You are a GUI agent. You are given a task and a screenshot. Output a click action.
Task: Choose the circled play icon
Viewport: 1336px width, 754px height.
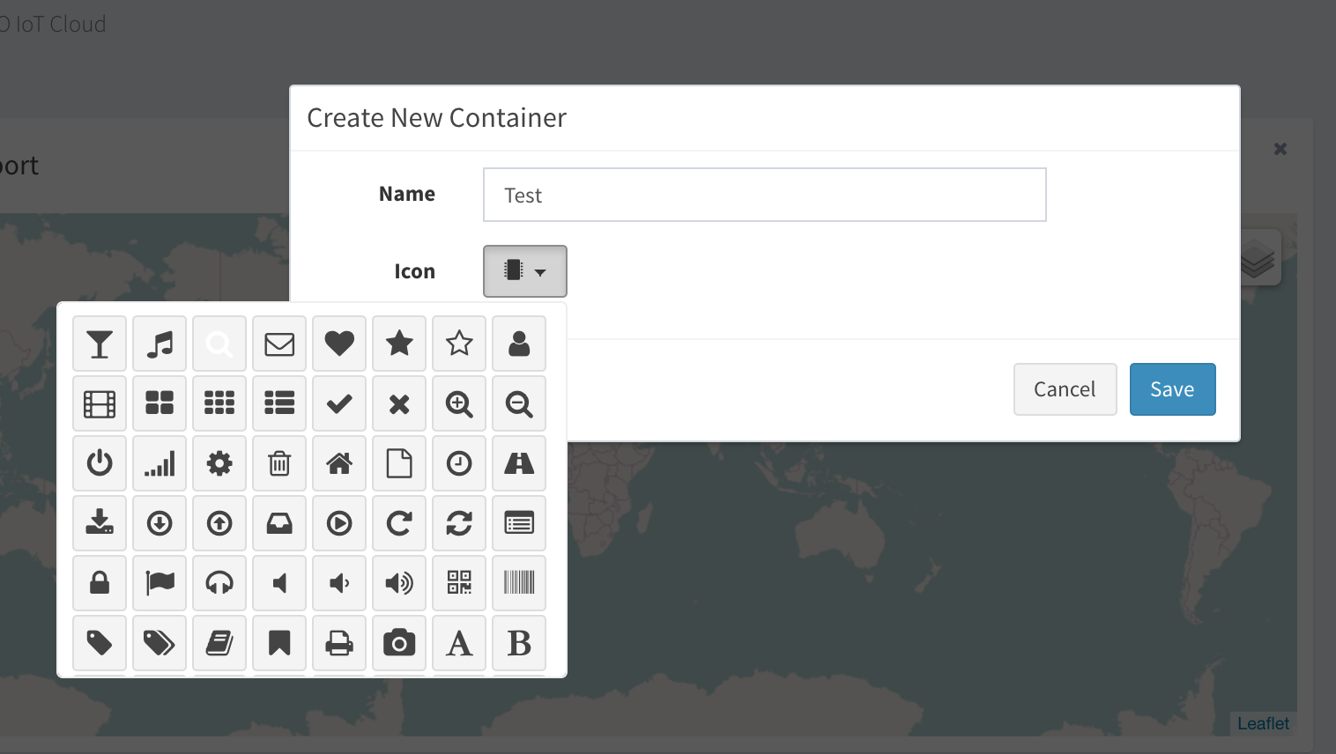tap(339, 523)
